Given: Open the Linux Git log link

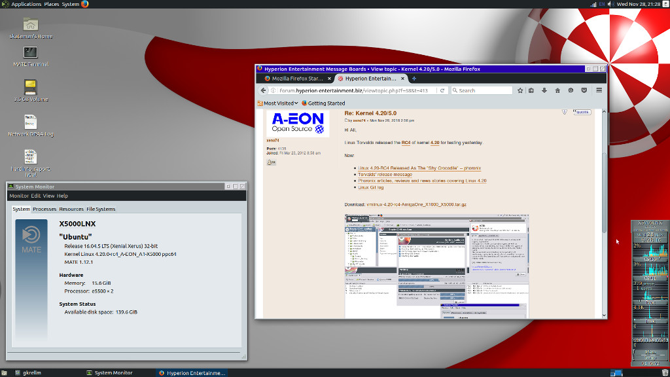Looking at the screenshot, I should pyautogui.click(x=370, y=187).
